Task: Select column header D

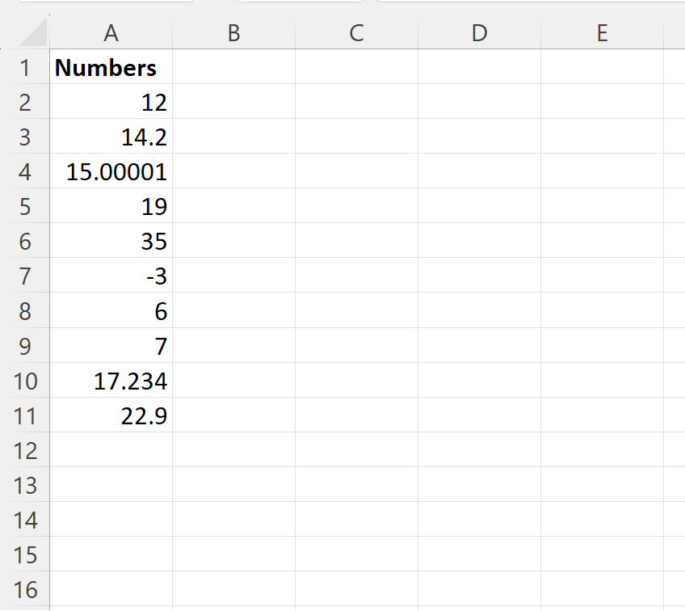Action: coord(479,33)
